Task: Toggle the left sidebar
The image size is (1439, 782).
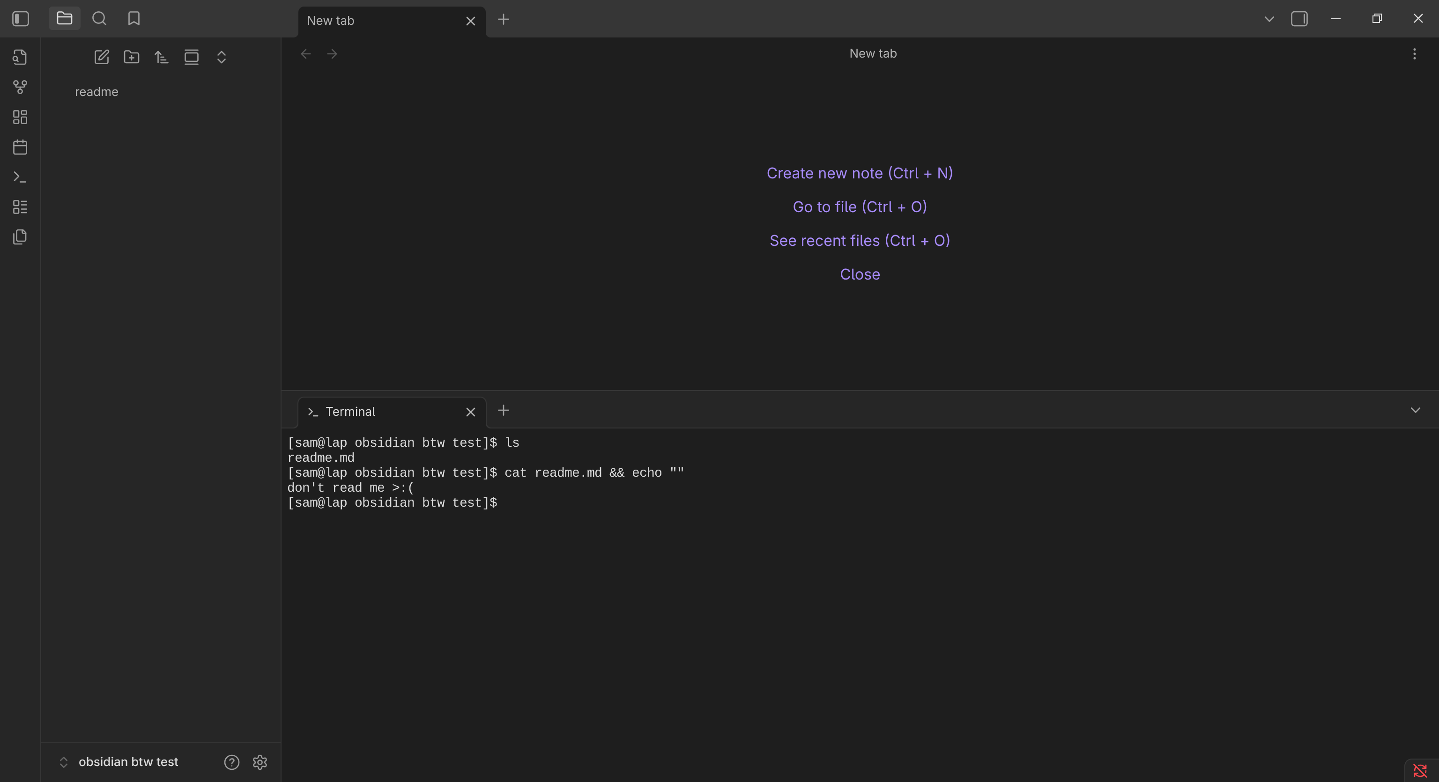Action: (x=21, y=18)
